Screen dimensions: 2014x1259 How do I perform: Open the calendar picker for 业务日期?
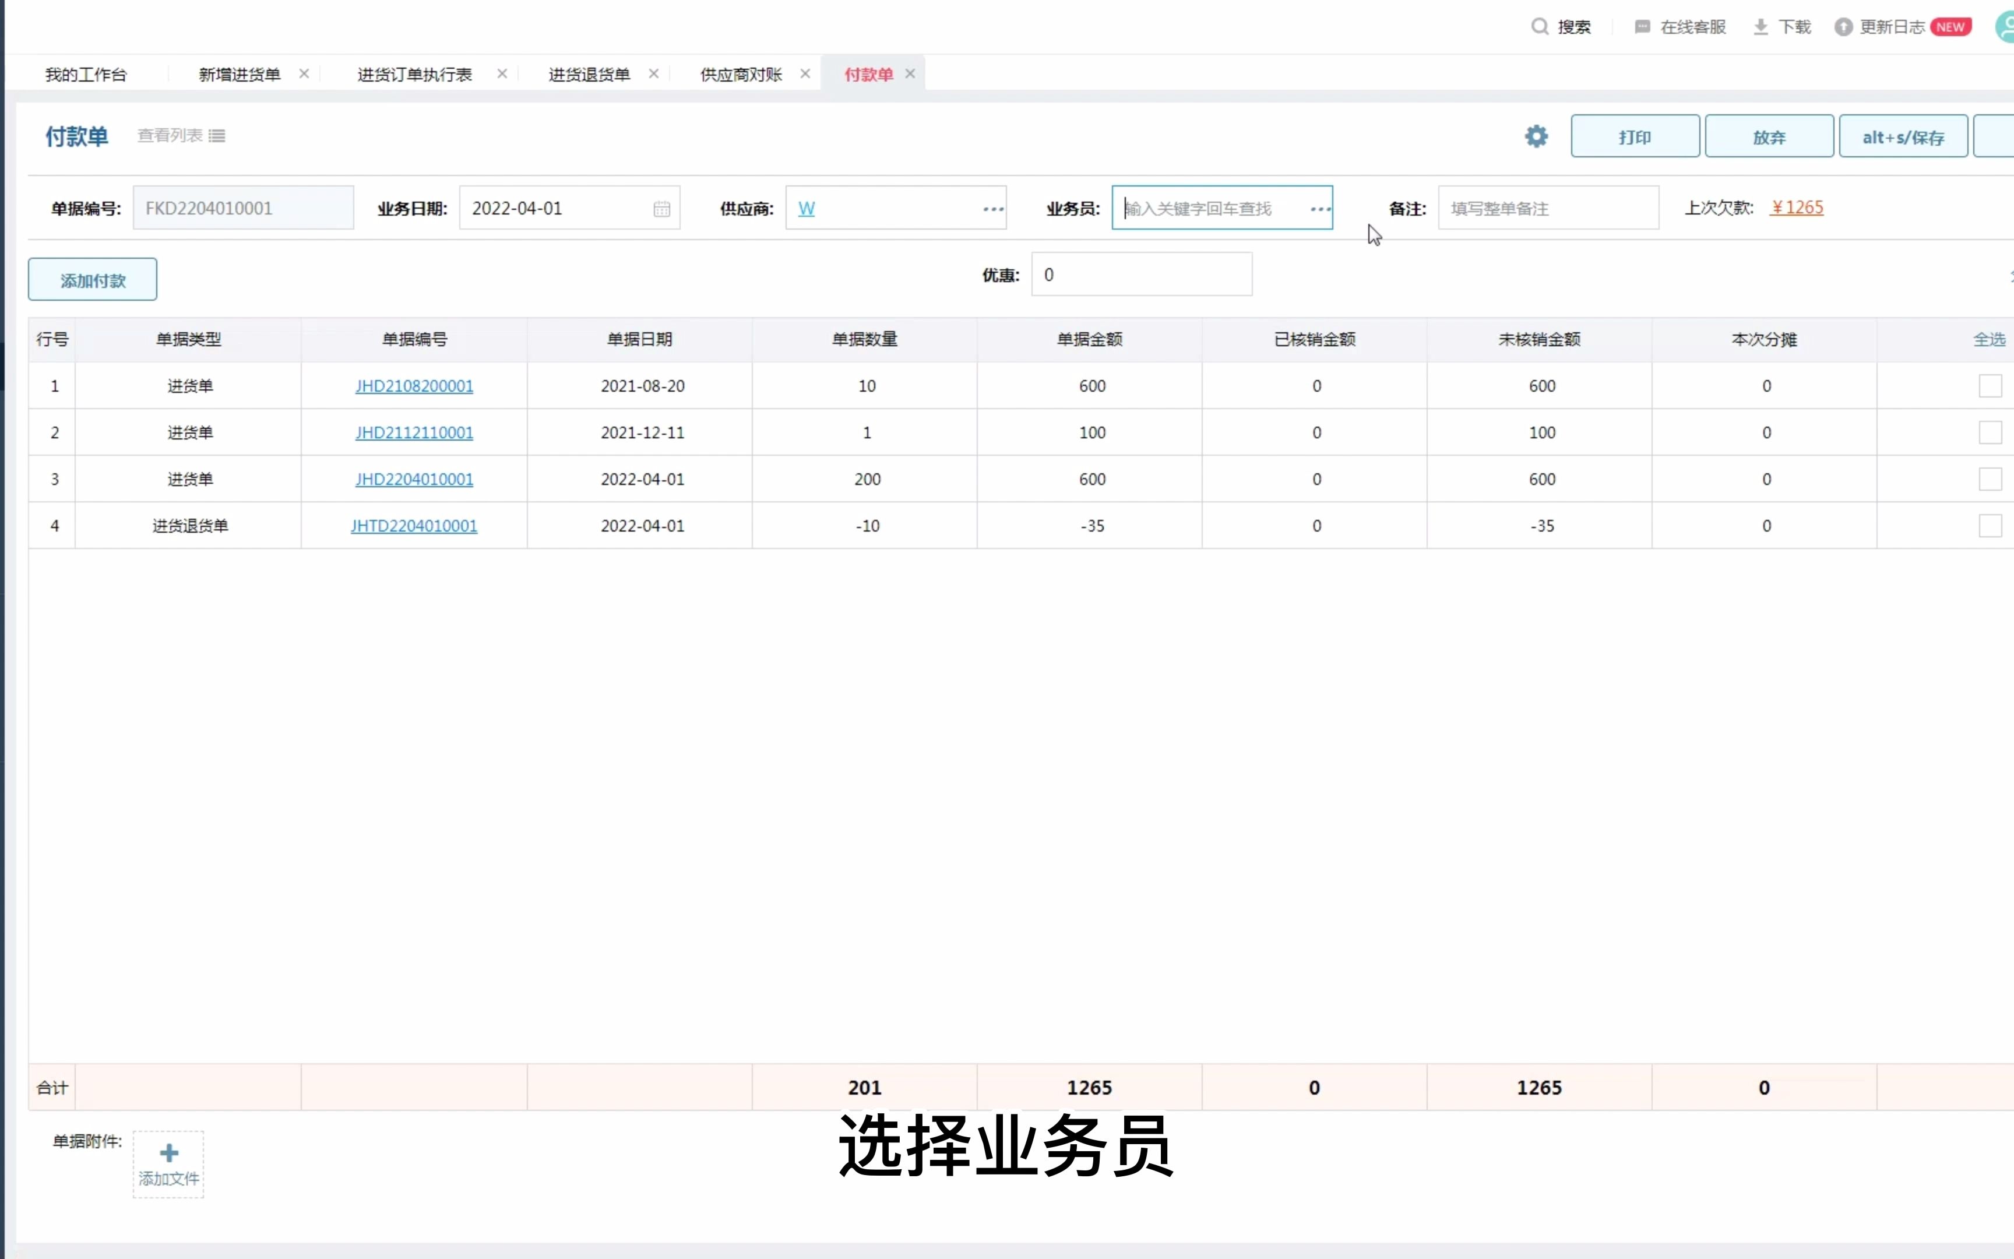(661, 208)
